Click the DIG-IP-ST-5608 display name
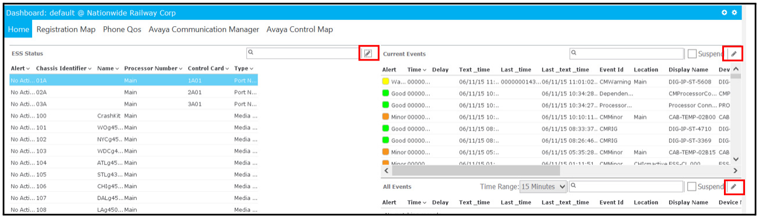759x218 pixels. [x=690, y=82]
